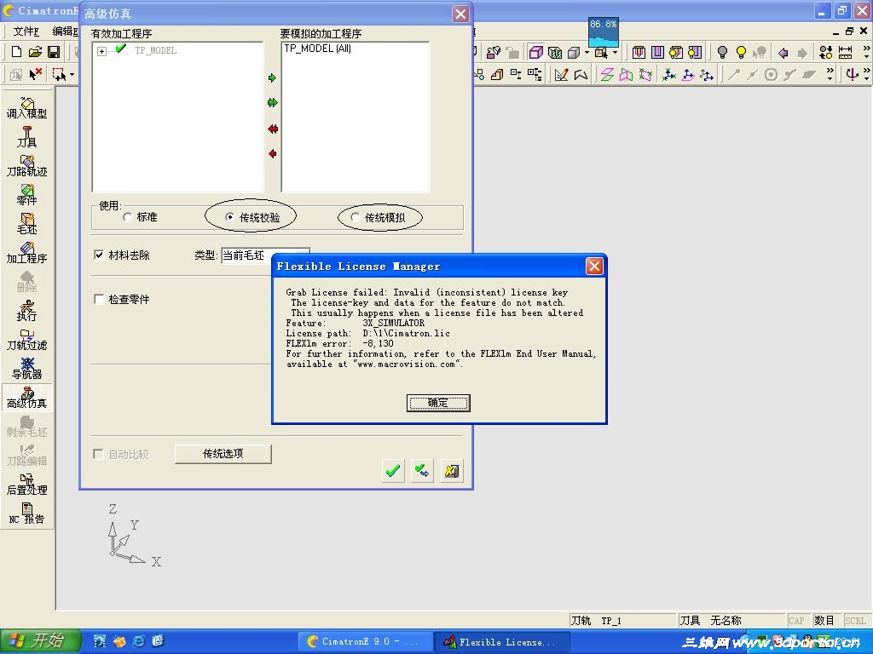Image resolution: width=873 pixels, height=654 pixels.
Task: Click the measure ruler toolbar icon
Action: [845, 52]
